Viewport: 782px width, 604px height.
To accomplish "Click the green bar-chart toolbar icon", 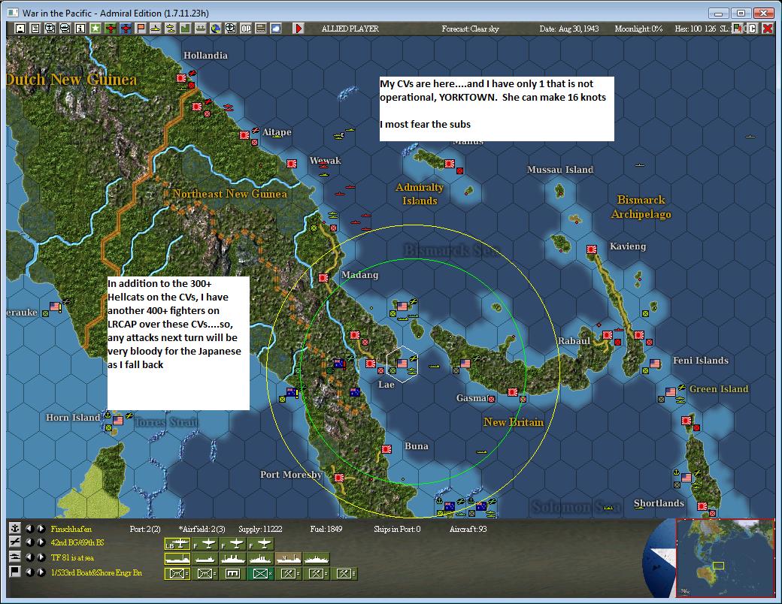I will (x=186, y=29).
